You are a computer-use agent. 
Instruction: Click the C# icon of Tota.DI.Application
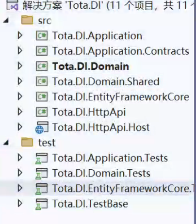coord(42,35)
